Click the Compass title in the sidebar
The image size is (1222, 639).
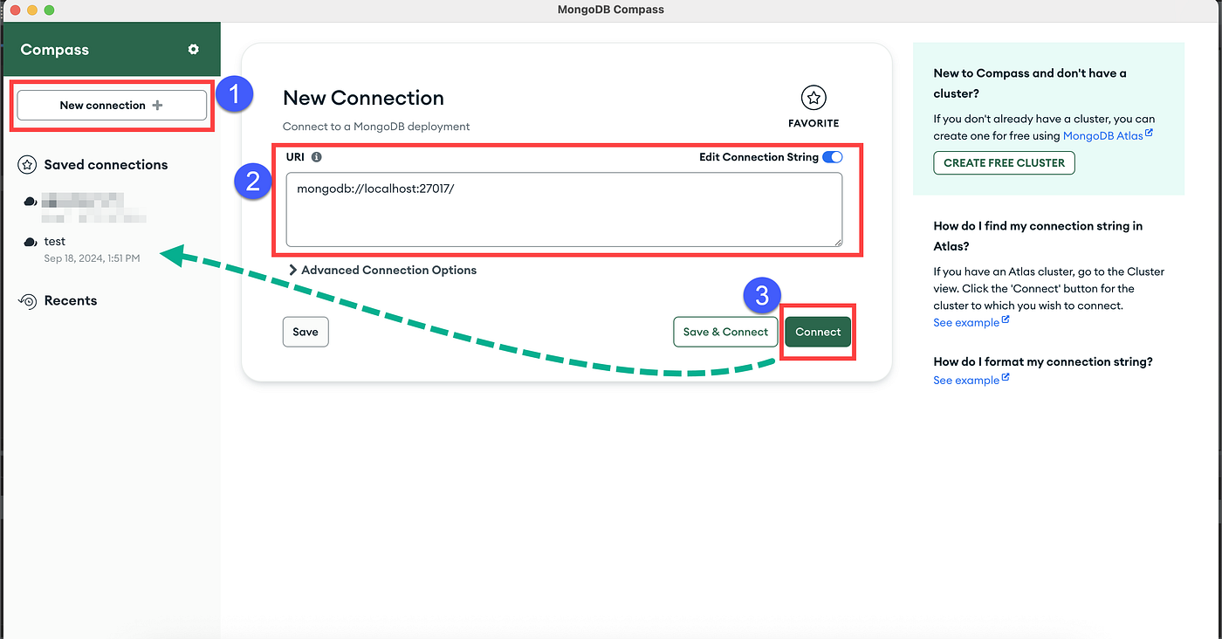click(55, 50)
